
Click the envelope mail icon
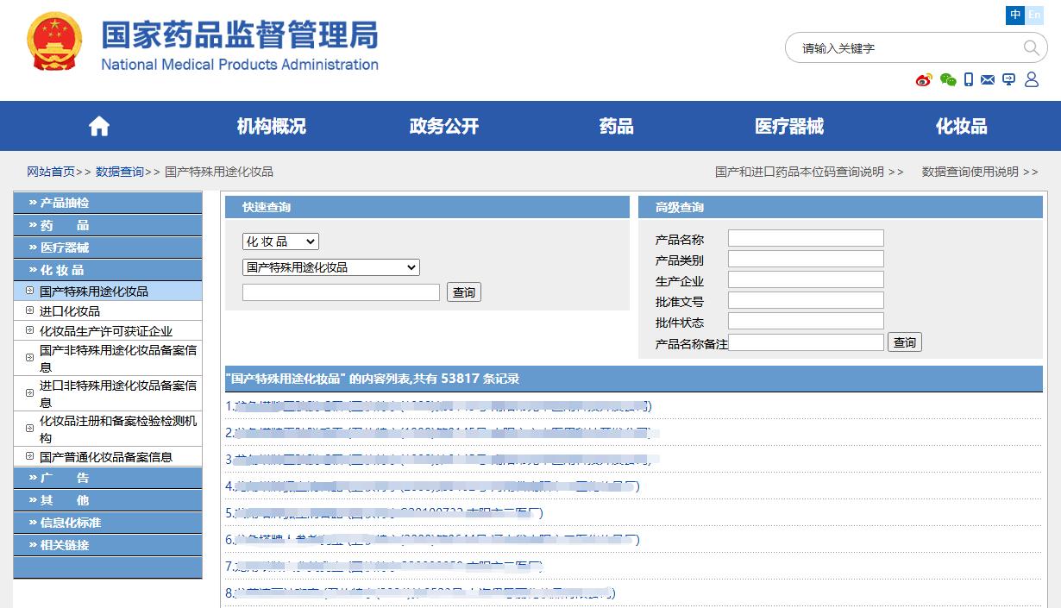point(988,80)
